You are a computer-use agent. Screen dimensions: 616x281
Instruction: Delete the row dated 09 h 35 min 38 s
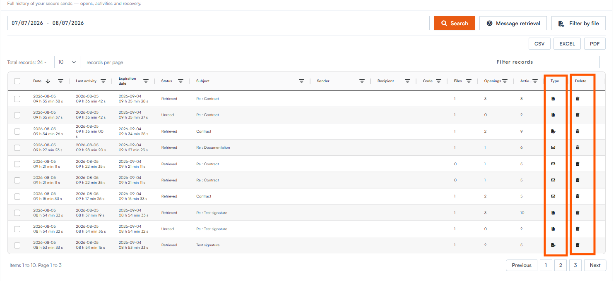577,99
